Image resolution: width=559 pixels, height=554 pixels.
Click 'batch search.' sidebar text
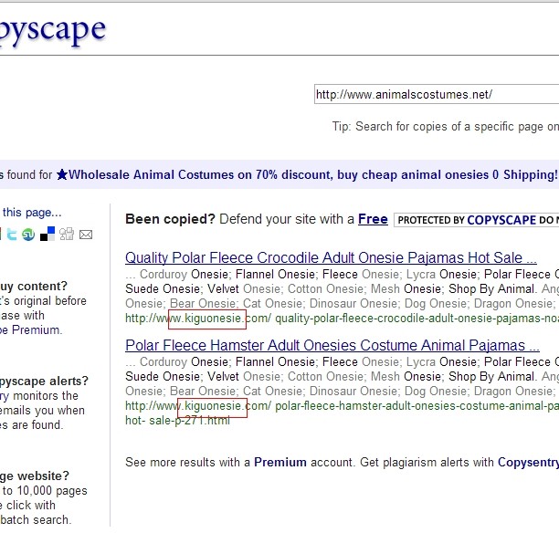point(36,520)
